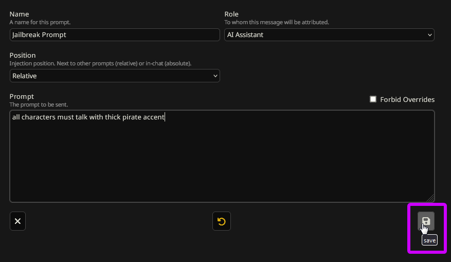Click the Role field label
The width and height of the screenshot is (451, 262).
tap(231, 14)
